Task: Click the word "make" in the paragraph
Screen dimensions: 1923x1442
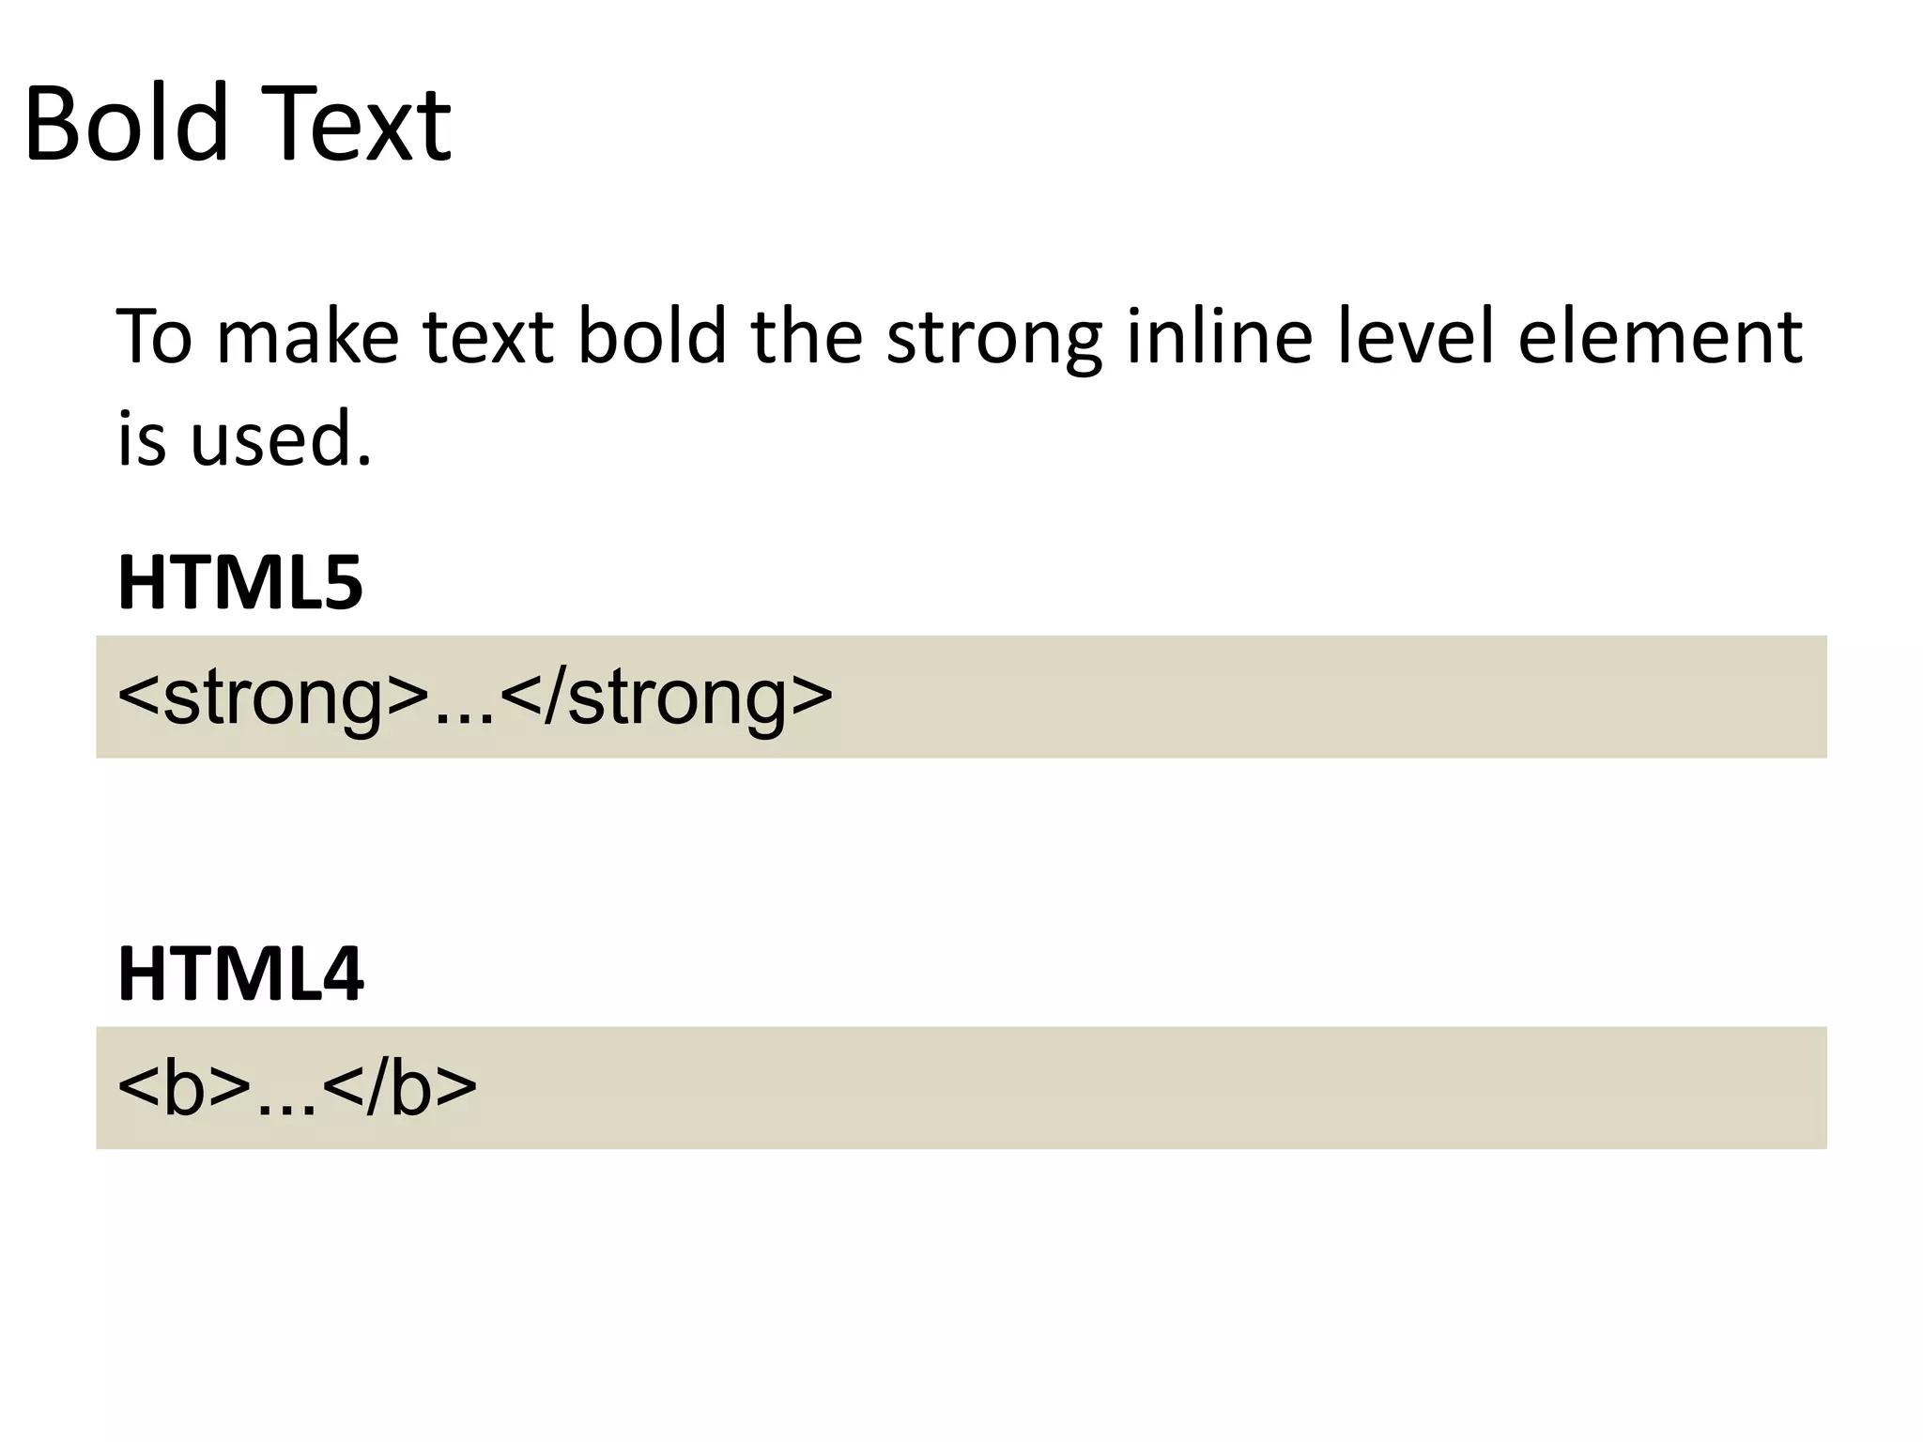Action: pyautogui.click(x=307, y=335)
